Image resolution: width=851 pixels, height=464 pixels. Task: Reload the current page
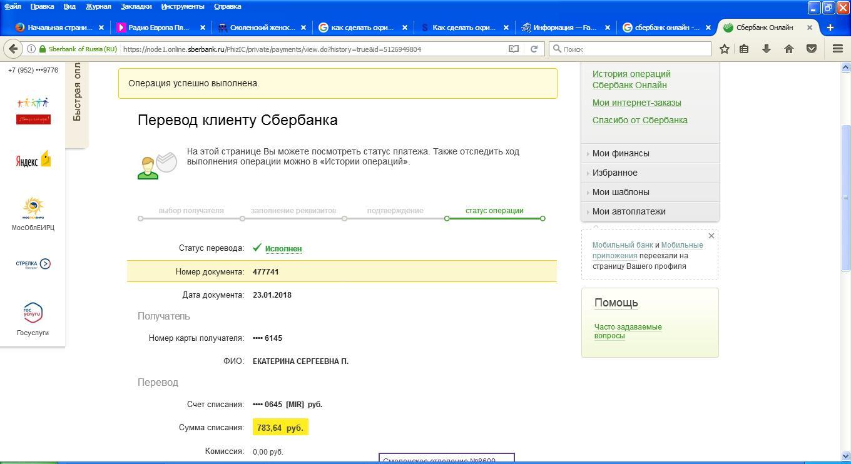click(534, 49)
